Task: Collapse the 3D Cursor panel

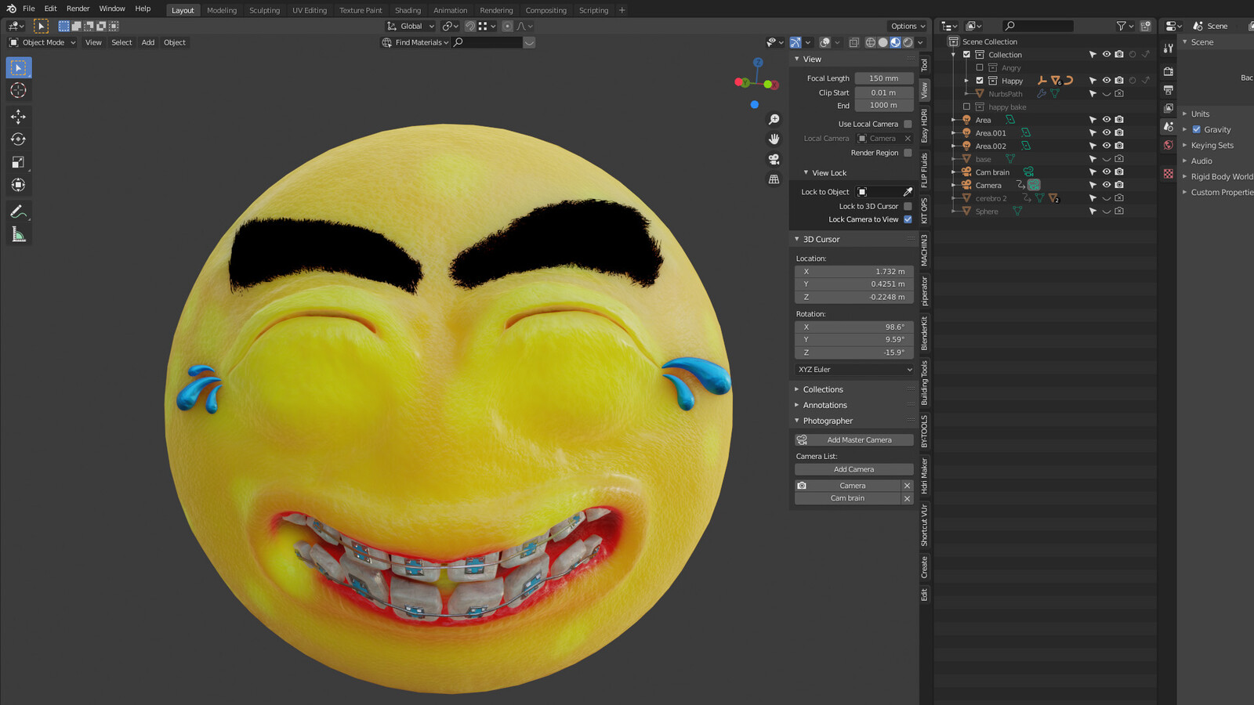Action: pyautogui.click(x=821, y=240)
